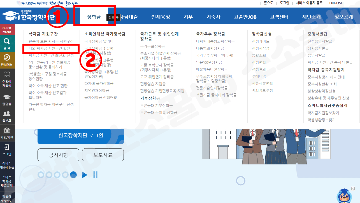Select the second banner slide dot
Image resolution: width=360 pixels, height=203 pixels.
pos(49,175)
